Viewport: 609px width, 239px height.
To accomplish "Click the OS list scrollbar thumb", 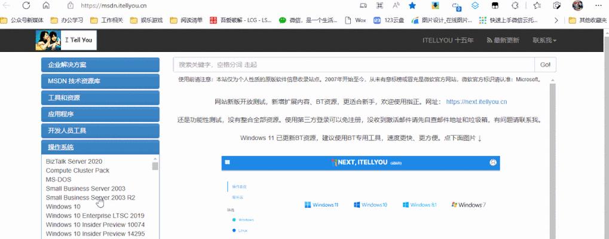I will [155, 166].
